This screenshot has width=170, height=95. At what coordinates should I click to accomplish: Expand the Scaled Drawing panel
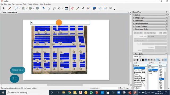click(150, 26)
